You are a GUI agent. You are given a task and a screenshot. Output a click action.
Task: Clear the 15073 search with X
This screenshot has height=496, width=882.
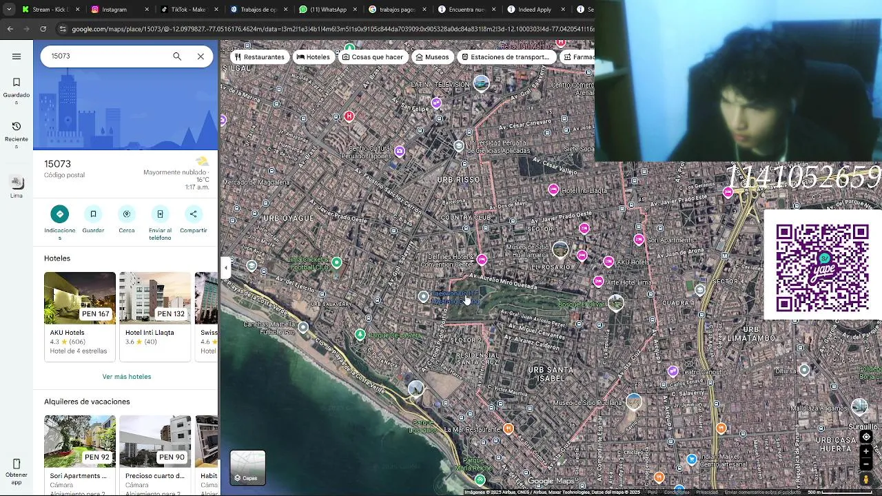pyautogui.click(x=201, y=56)
